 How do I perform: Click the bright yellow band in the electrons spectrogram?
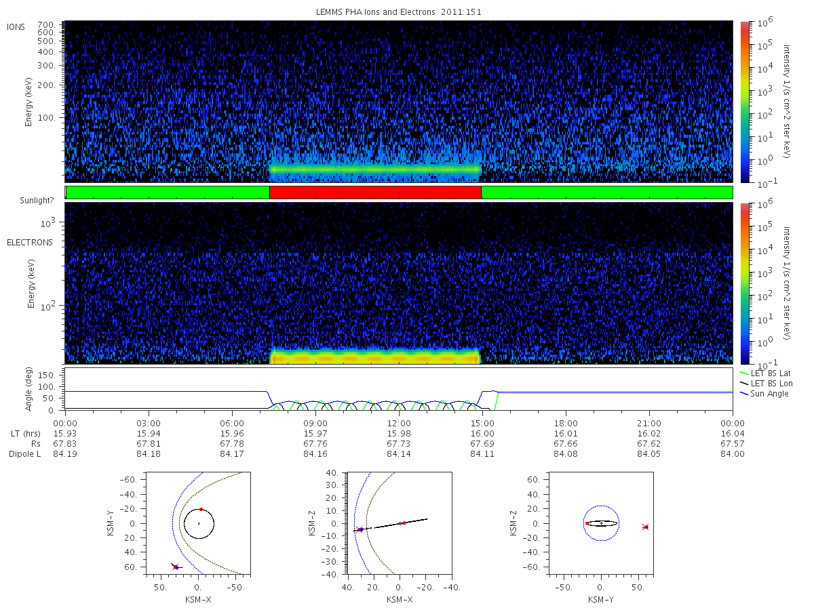[375, 357]
